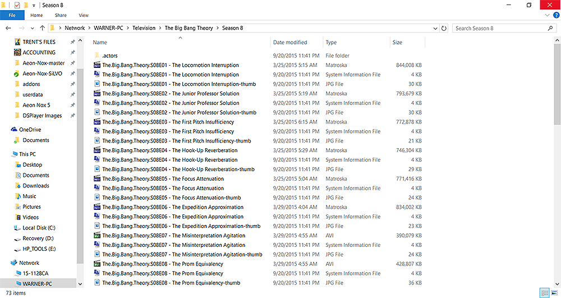Viewport: 561px width, 298px height.
Task: Open the View ribbon tab
Action: pos(84,15)
